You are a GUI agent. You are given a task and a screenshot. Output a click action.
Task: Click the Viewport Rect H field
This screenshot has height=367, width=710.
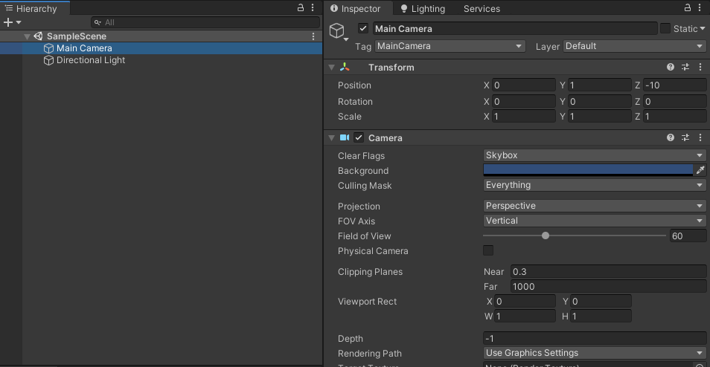tap(601, 316)
